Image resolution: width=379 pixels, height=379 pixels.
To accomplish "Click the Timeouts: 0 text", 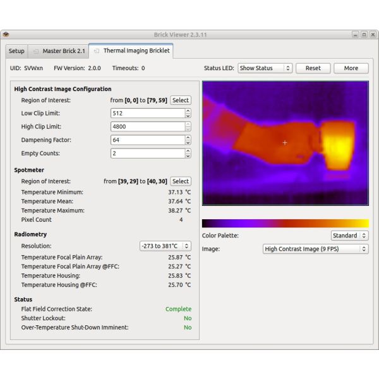I will click(128, 68).
